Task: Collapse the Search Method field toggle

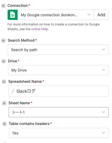Action: coord(3,41)
